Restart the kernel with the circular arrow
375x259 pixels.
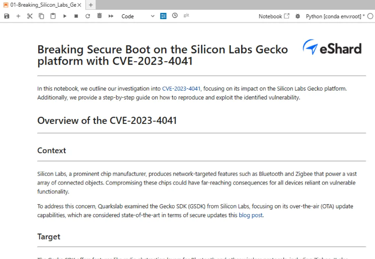(88, 16)
